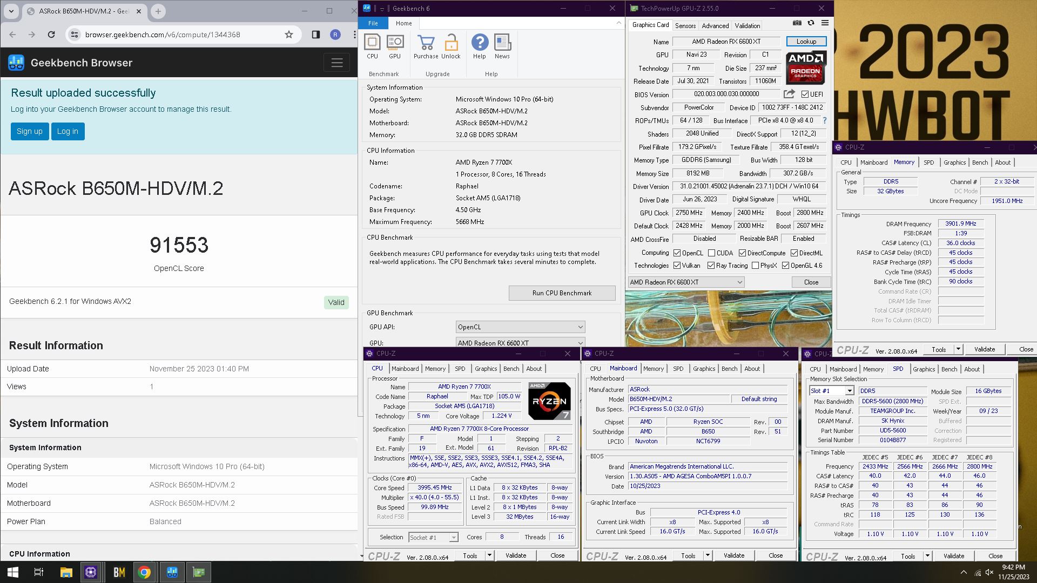Click the BIOS export share icon in GPU-Z

pyautogui.click(x=789, y=94)
